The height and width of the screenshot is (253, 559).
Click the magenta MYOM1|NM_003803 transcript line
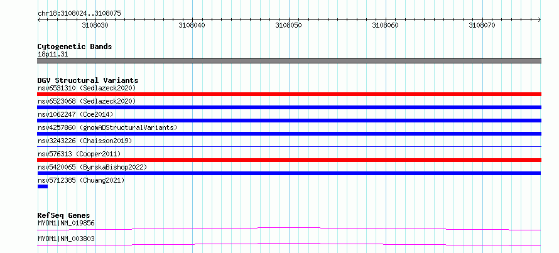pyautogui.click(x=289, y=244)
